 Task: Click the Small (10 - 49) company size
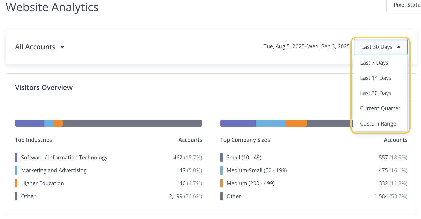click(x=244, y=158)
